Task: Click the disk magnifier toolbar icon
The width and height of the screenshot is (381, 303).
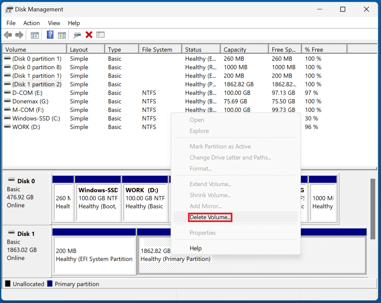Action: point(77,34)
